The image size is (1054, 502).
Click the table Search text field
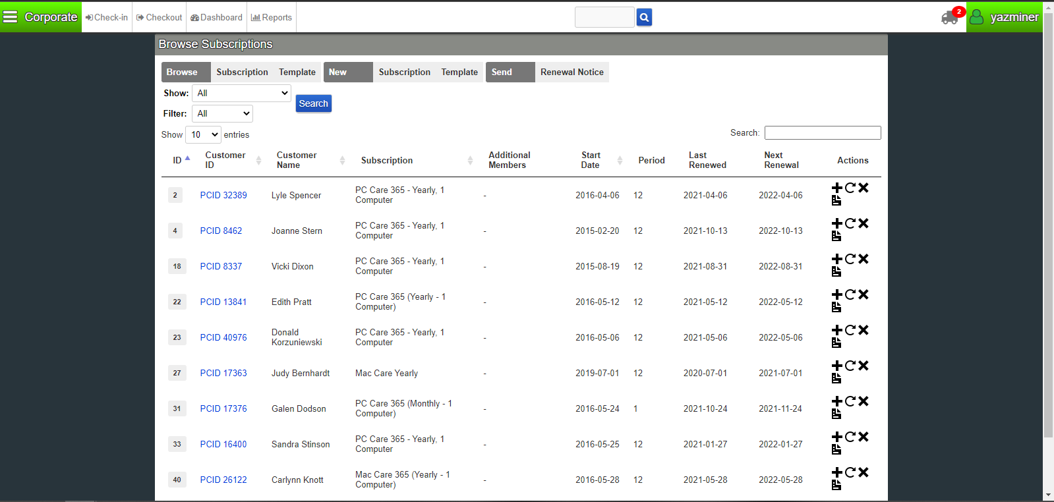[822, 133]
